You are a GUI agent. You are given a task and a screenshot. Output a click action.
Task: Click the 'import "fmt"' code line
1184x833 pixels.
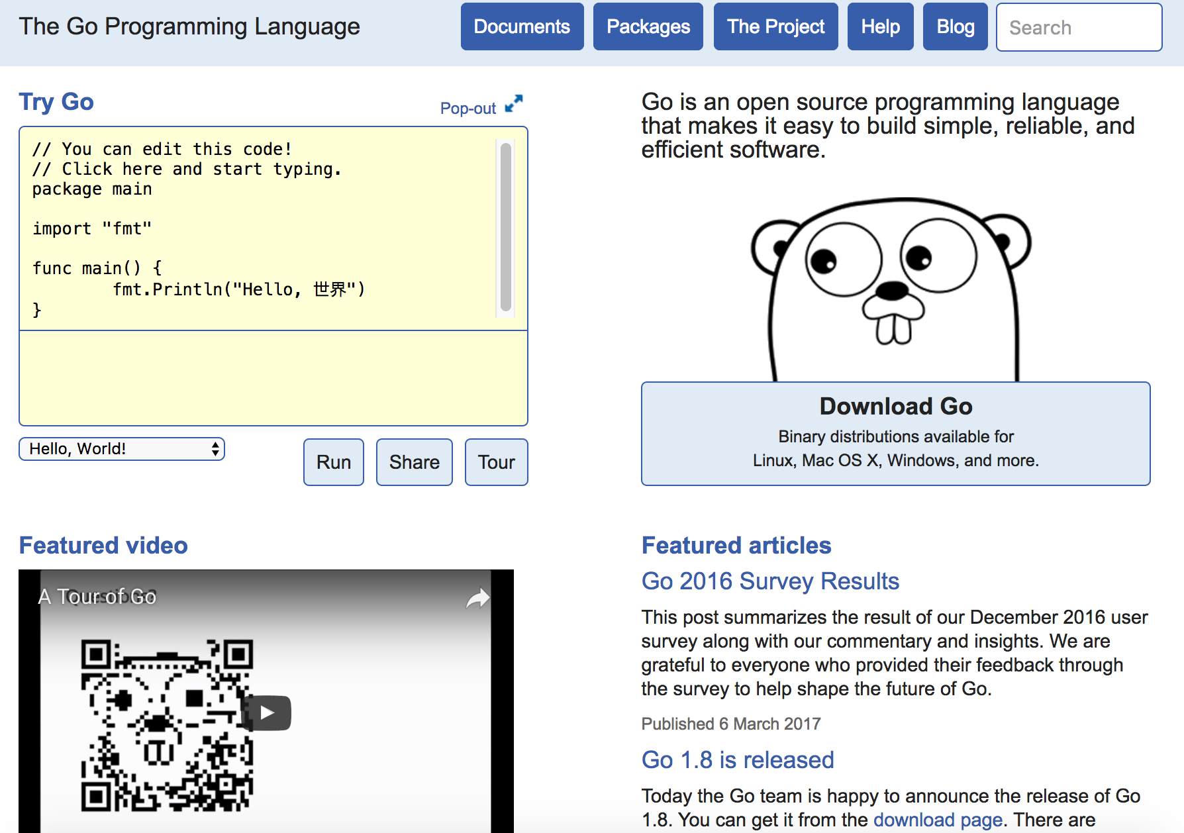92,228
